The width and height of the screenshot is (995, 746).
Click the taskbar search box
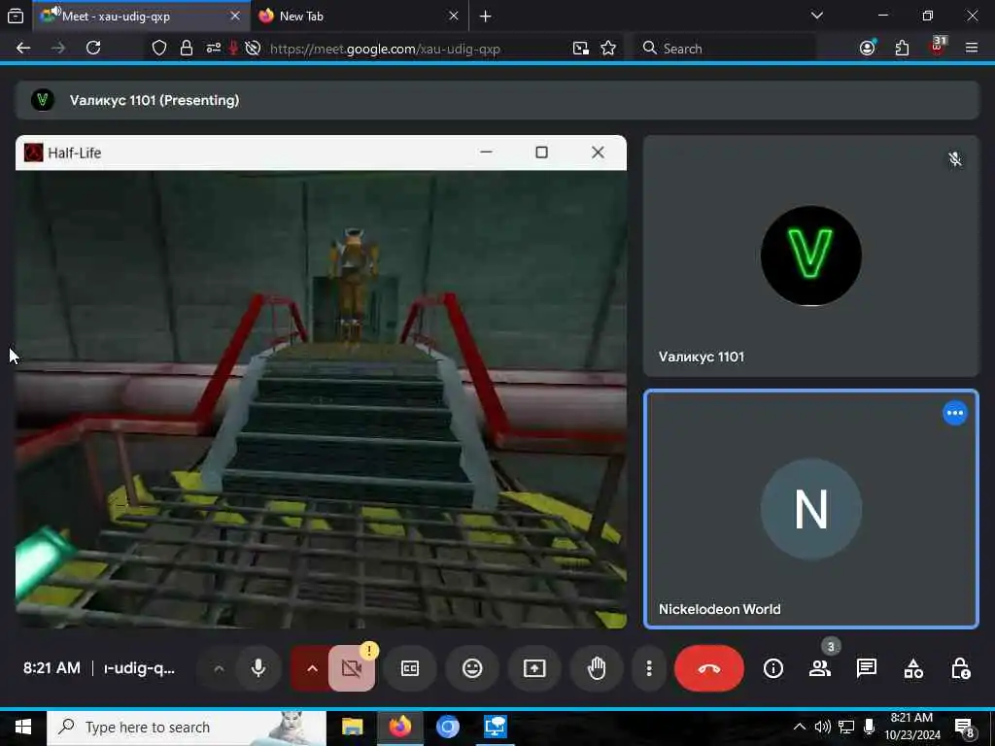(187, 727)
